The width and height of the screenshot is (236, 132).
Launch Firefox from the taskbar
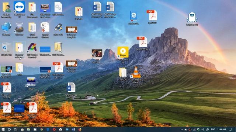tap(80, 129)
